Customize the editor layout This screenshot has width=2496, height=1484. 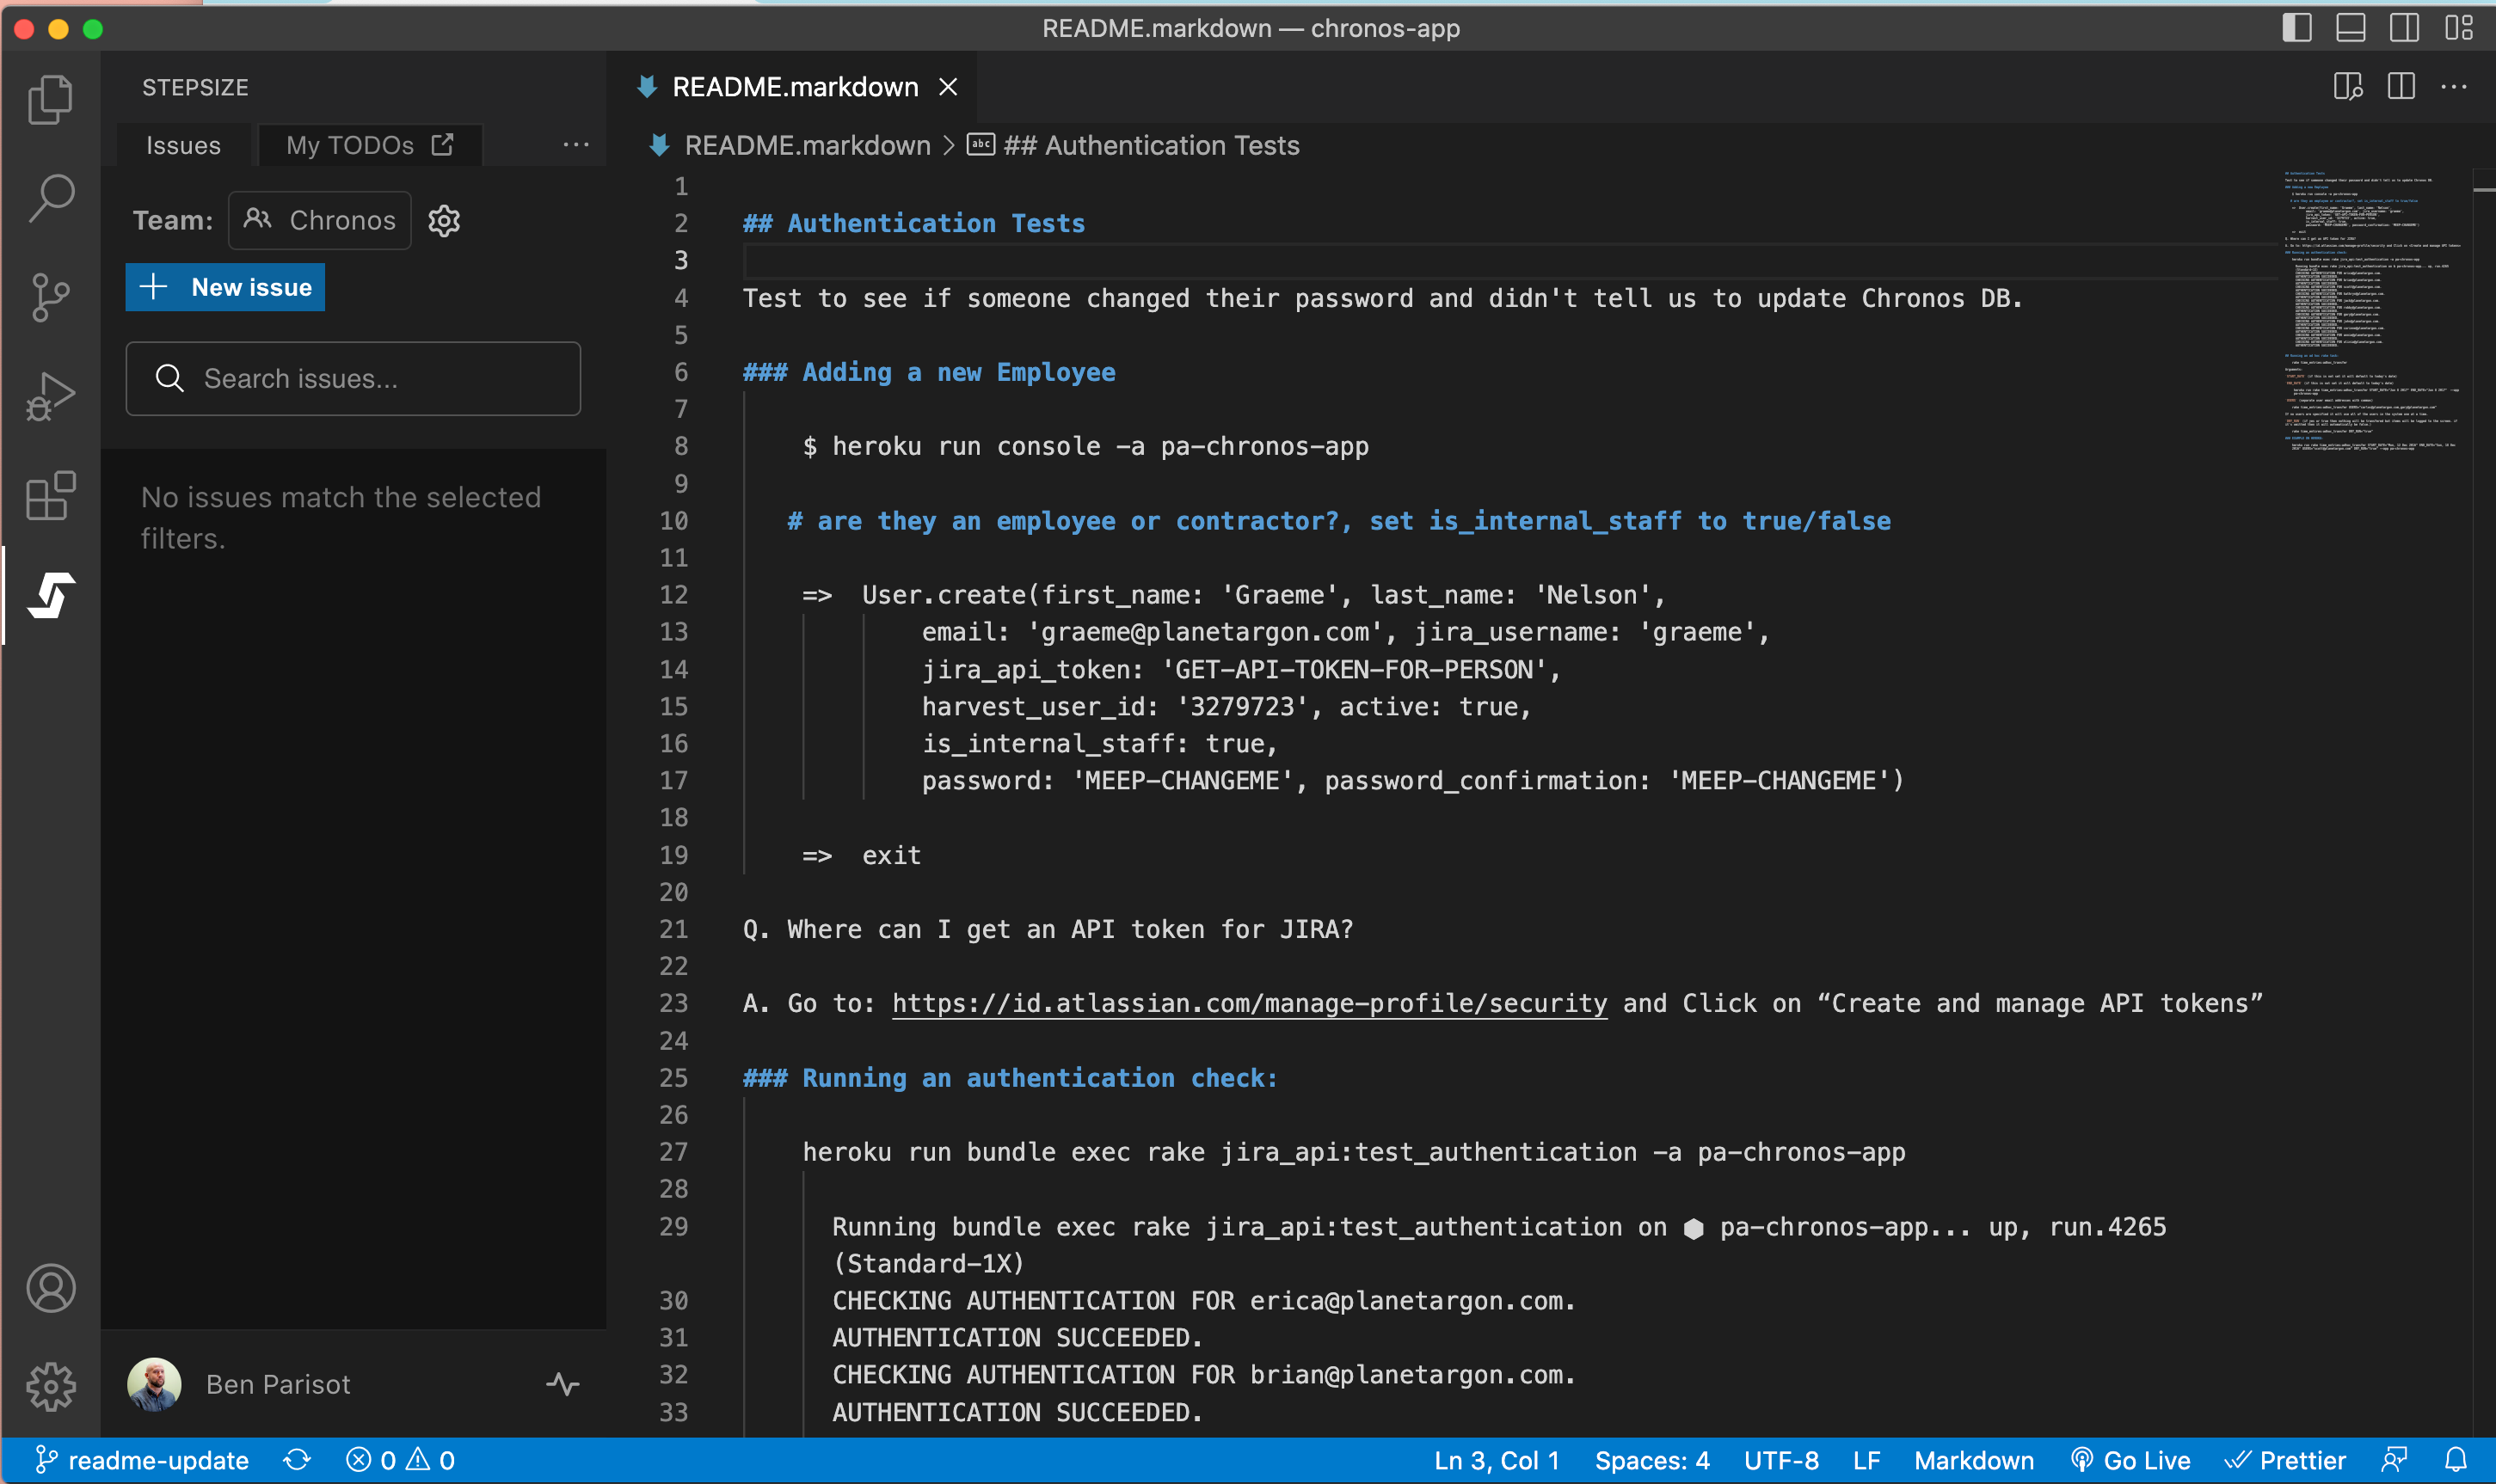2459,28
